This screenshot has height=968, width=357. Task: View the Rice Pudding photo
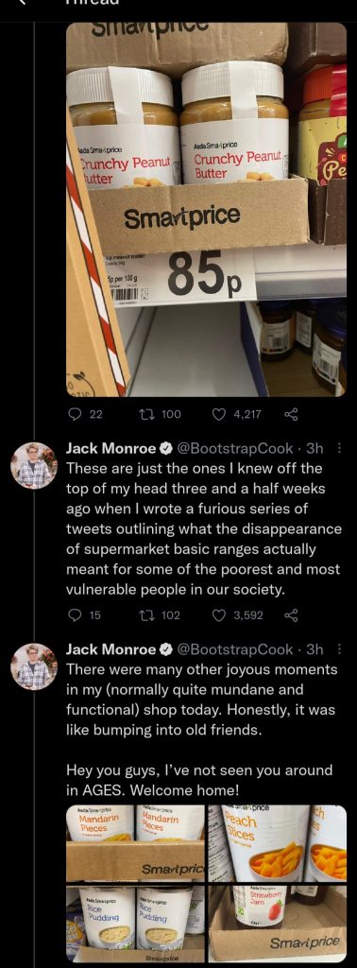(135, 923)
